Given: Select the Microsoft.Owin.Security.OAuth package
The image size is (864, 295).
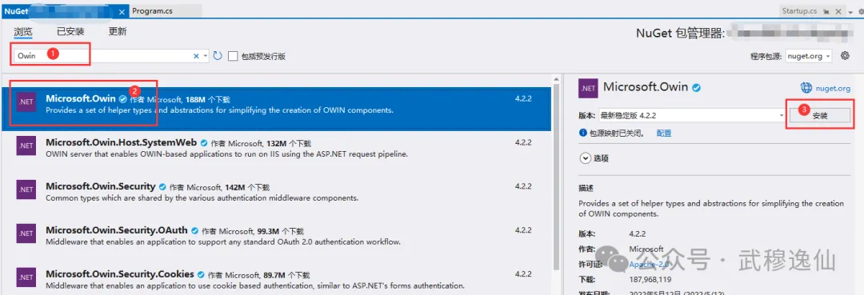Looking at the screenshot, I should point(117,230).
